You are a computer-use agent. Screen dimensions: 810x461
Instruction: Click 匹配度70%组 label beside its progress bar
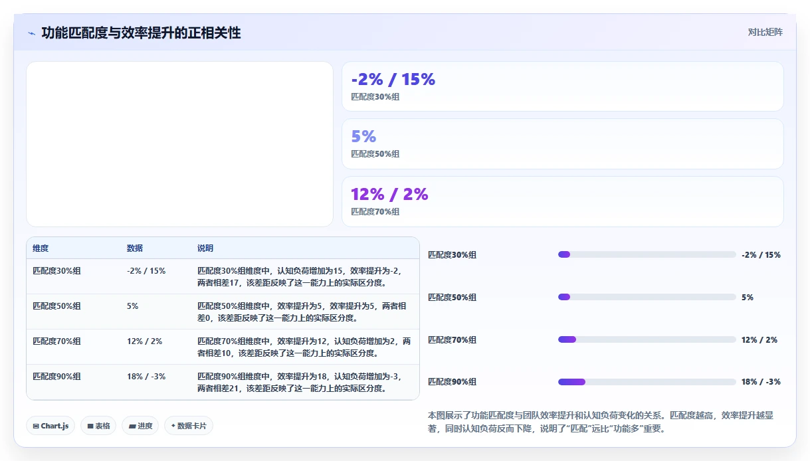pyautogui.click(x=452, y=340)
